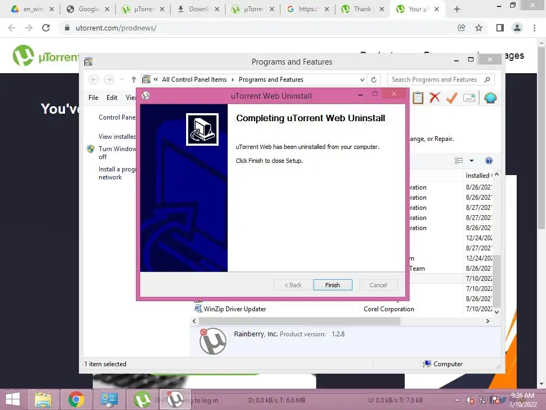Refresh Programs and Features list
This screenshot has height=410, width=546.
374,80
